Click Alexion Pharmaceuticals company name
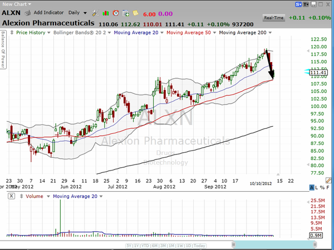 [48, 23]
